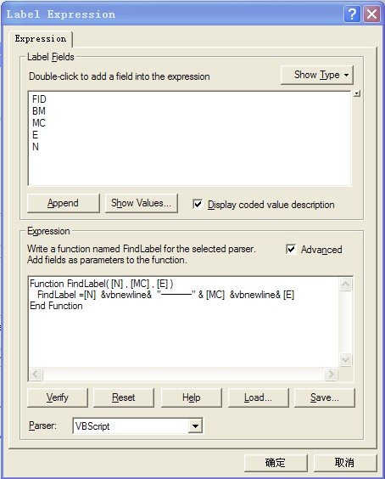Click the question mark help icon in title bar
385x479 pixels.
coord(352,14)
